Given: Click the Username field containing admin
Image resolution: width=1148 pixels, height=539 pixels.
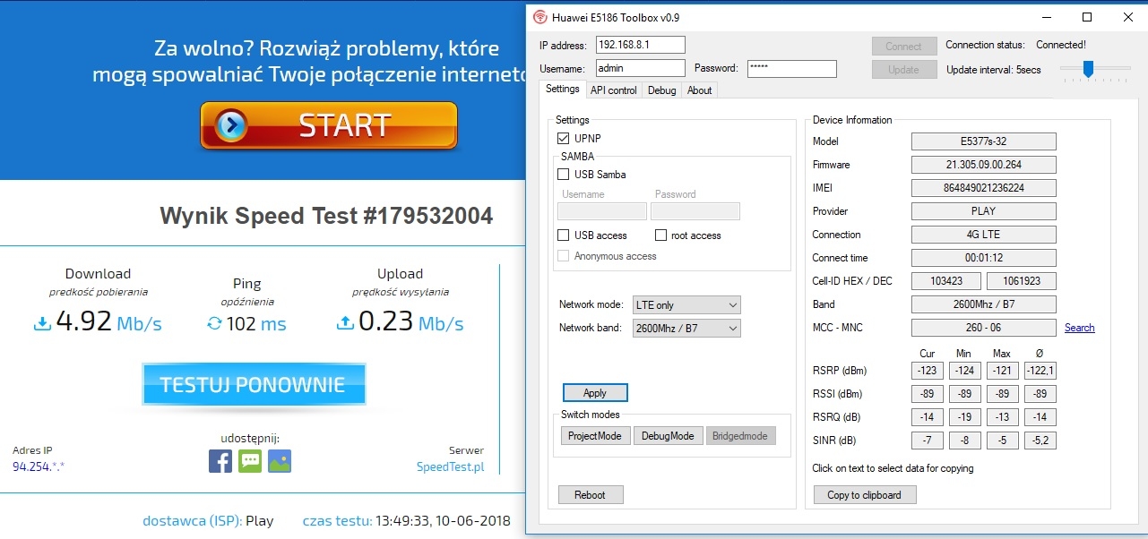Looking at the screenshot, I should (640, 68).
